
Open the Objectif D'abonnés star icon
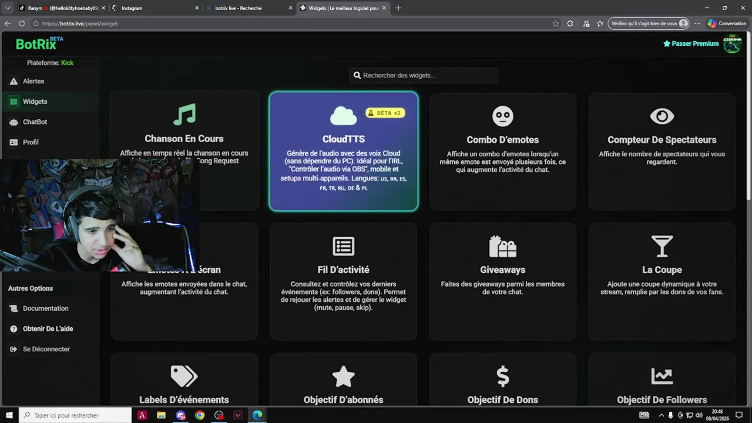pyautogui.click(x=344, y=376)
